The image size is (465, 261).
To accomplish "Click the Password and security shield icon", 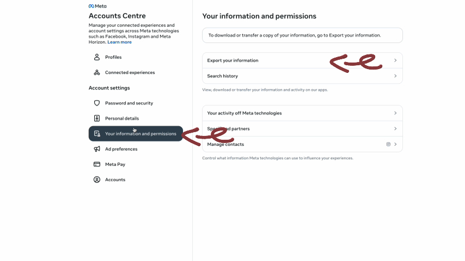I will click(97, 103).
